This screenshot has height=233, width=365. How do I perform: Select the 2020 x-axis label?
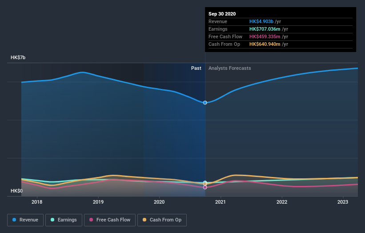point(159,202)
